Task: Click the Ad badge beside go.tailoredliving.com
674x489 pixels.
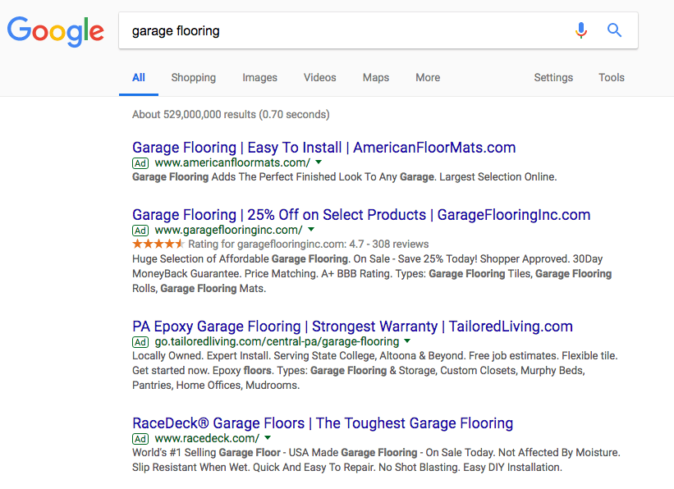Action: (140, 342)
